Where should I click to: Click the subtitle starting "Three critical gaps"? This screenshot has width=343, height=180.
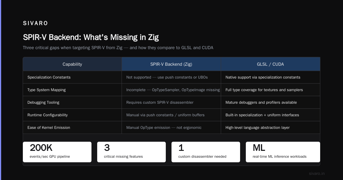(118, 48)
